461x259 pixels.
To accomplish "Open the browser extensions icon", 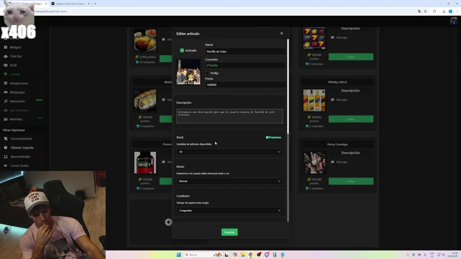I will tap(434, 11).
